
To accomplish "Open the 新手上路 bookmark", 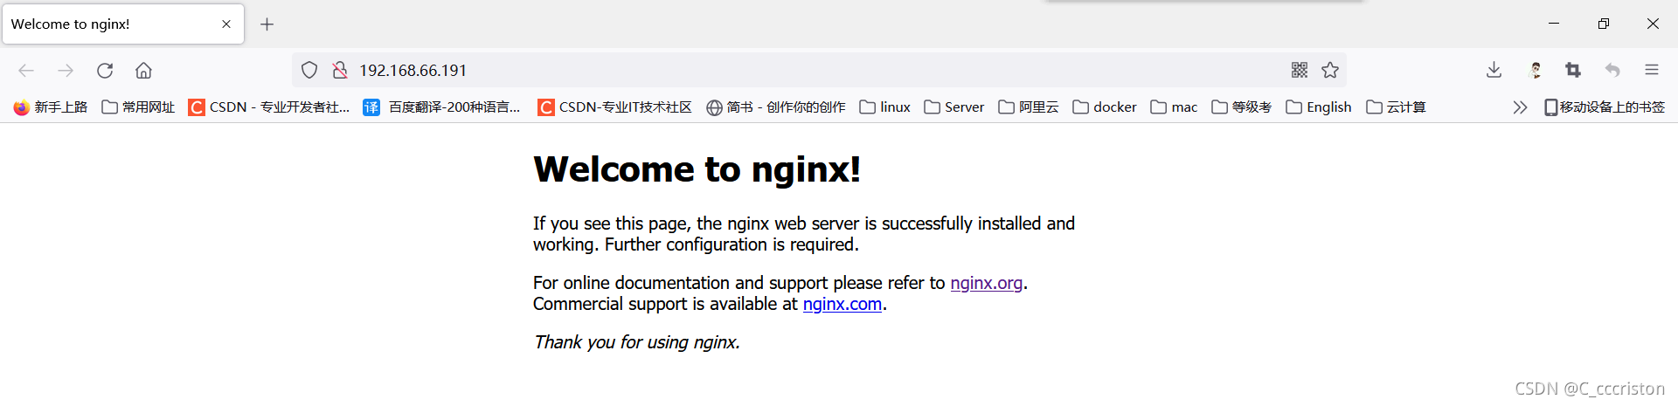I will tap(51, 107).
